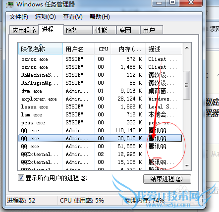
Task: Click the 28,124 K memory cell
Action: 130,99
